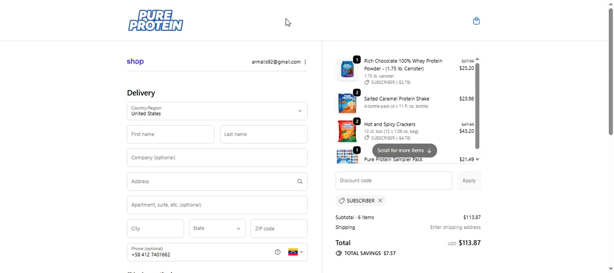Open account options menu next to email
The image size is (614, 273).
[x=305, y=62]
